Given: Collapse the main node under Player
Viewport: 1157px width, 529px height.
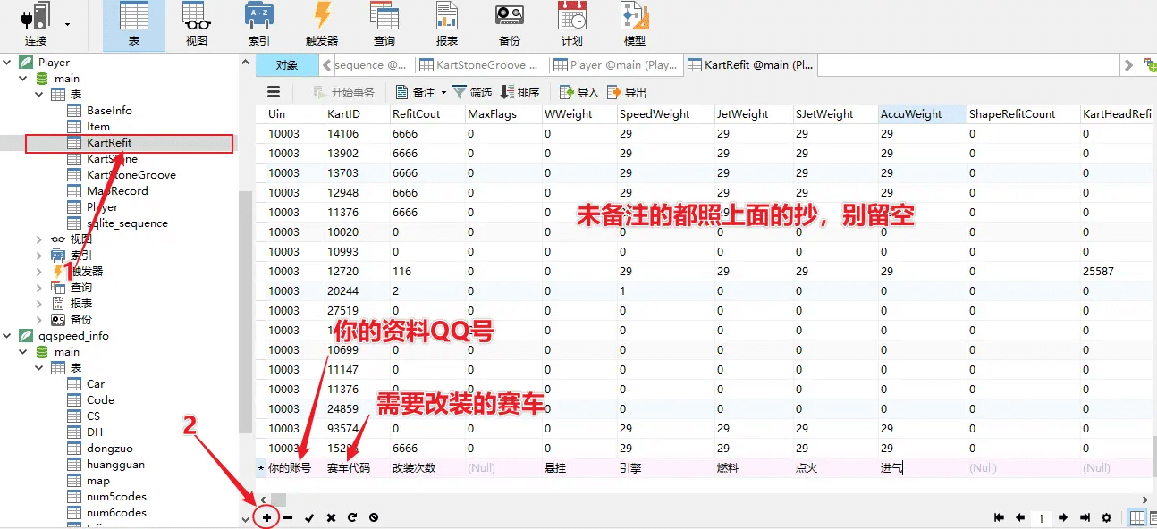Looking at the screenshot, I should tap(23, 79).
